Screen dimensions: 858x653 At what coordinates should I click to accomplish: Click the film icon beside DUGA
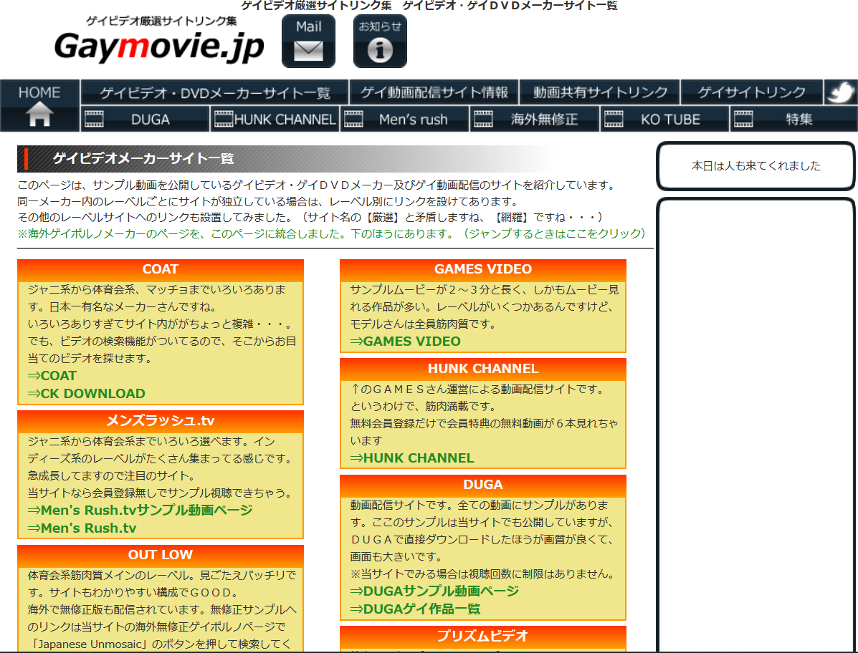click(x=94, y=120)
